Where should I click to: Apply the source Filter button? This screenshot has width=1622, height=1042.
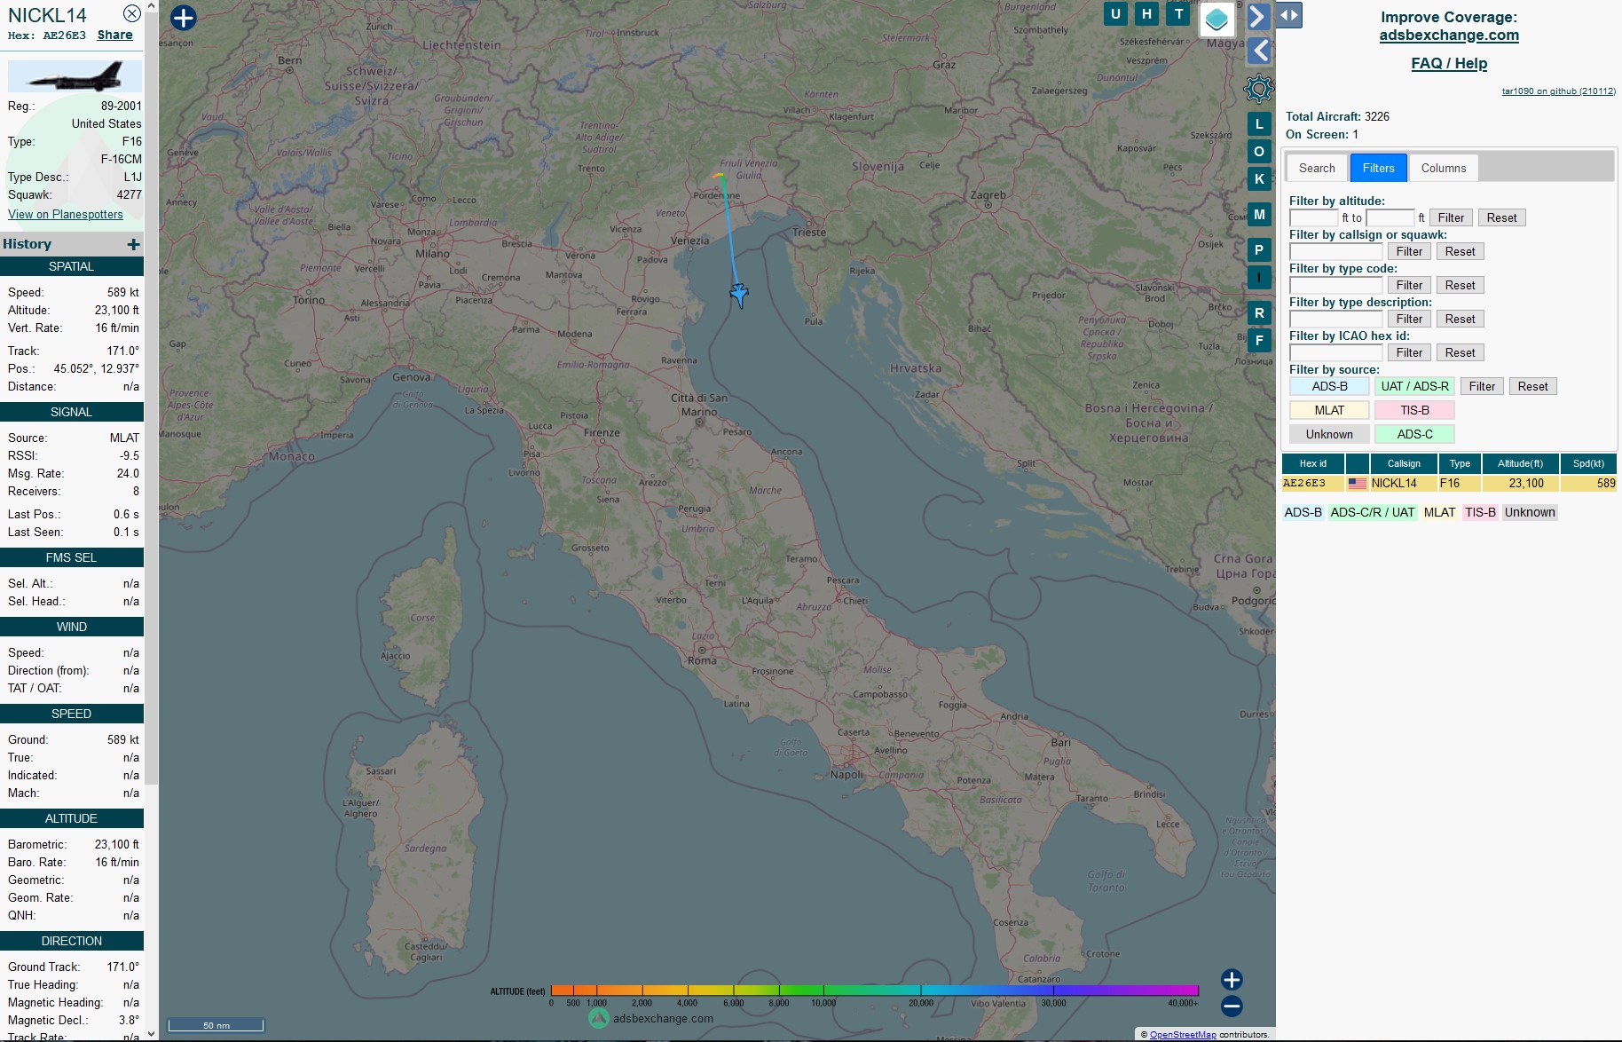click(x=1482, y=386)
